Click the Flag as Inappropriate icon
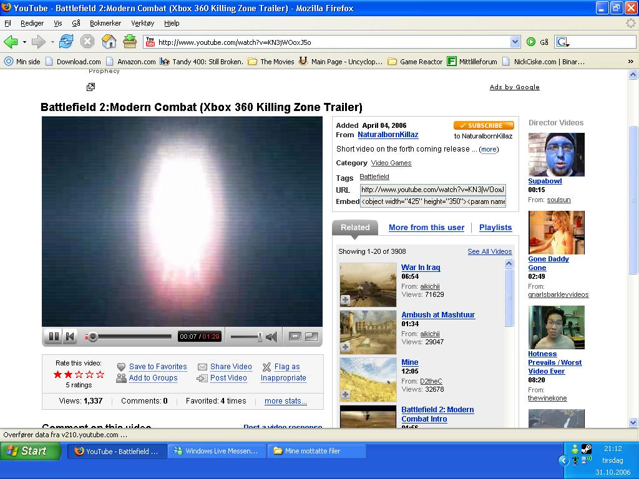Screen dimensions: 639x479 click(x=266, y=367)
